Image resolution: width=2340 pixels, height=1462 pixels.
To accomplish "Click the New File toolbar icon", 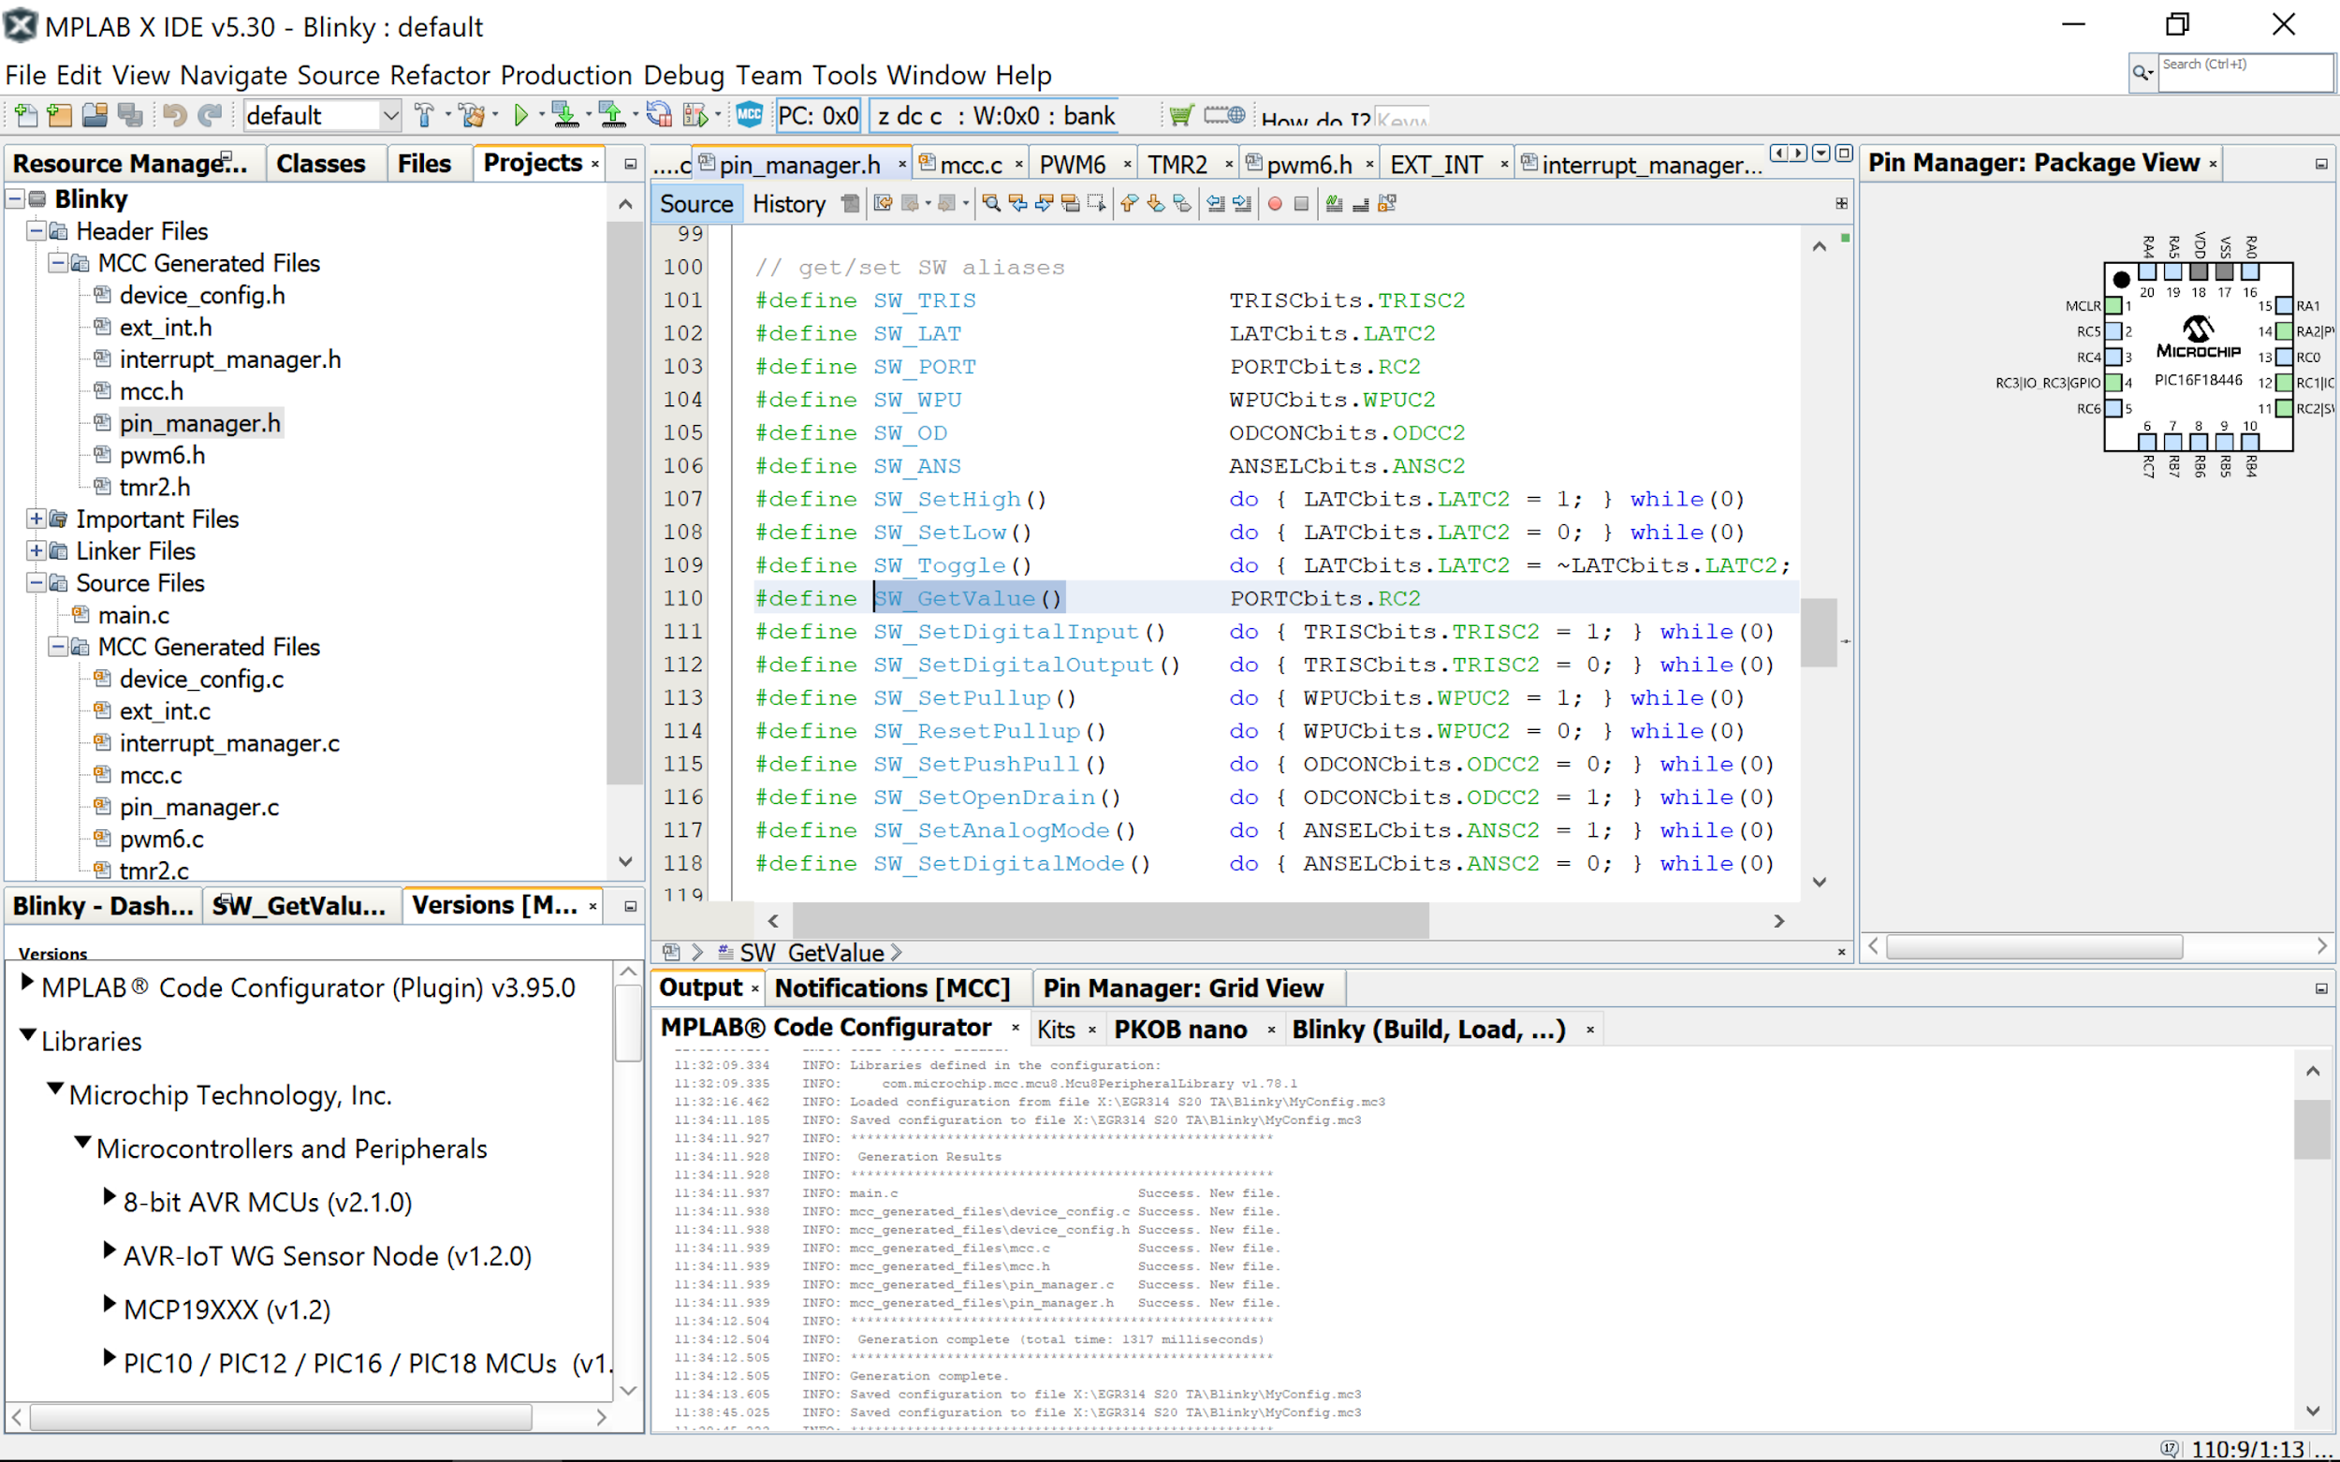I will click(x=26, y=116).
